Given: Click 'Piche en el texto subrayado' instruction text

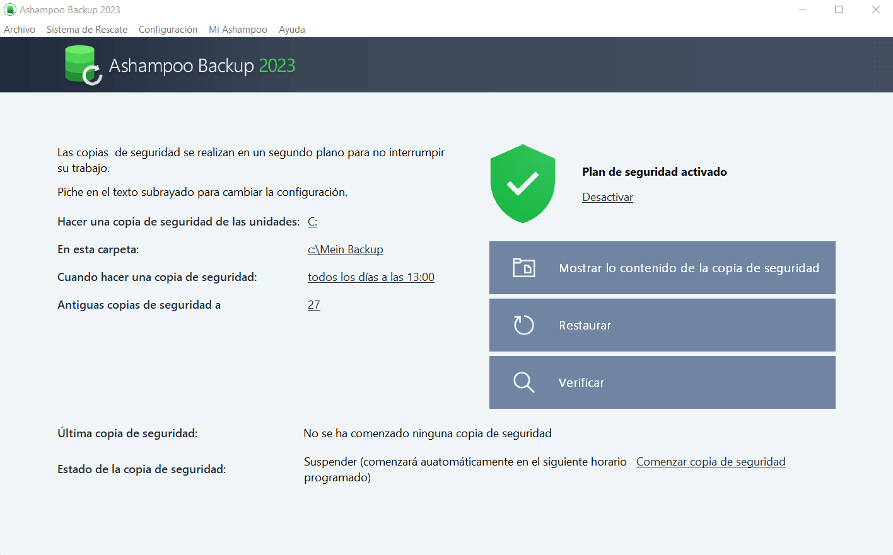Looking at the screenshot, I should click(202, 192).
